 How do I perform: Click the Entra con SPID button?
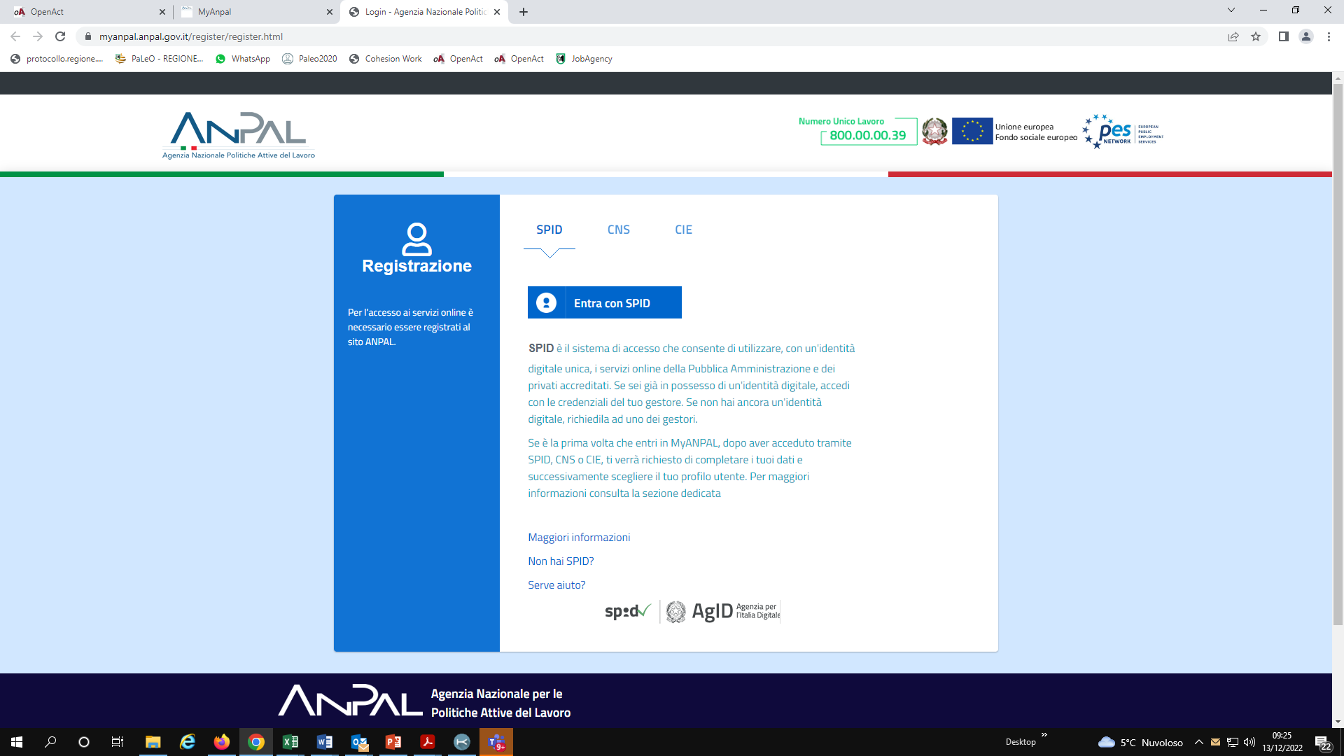pyautogui.click(x=604, y=302)
